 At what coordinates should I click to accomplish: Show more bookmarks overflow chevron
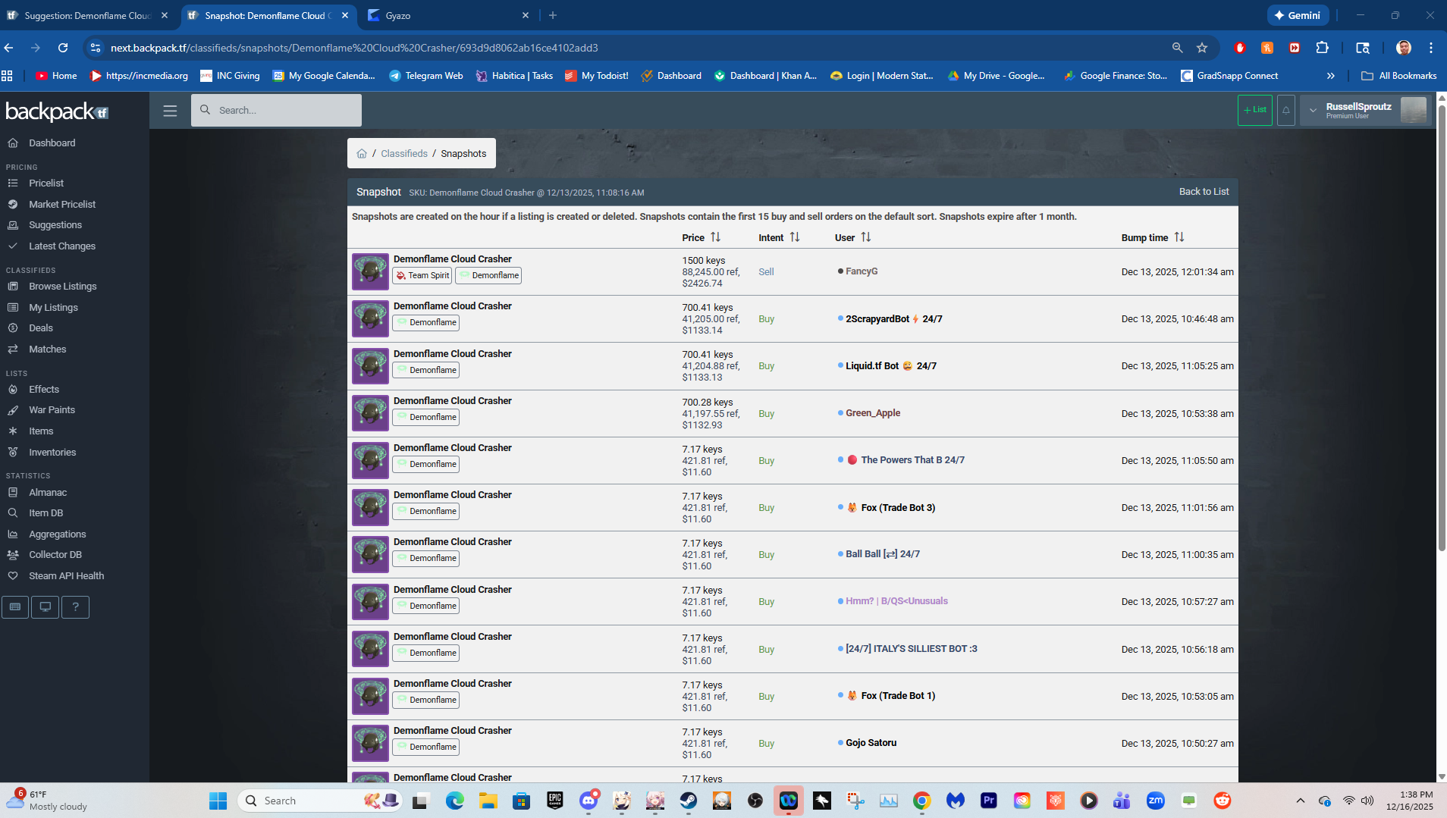pyautogui.click(x=1330, y=76)
